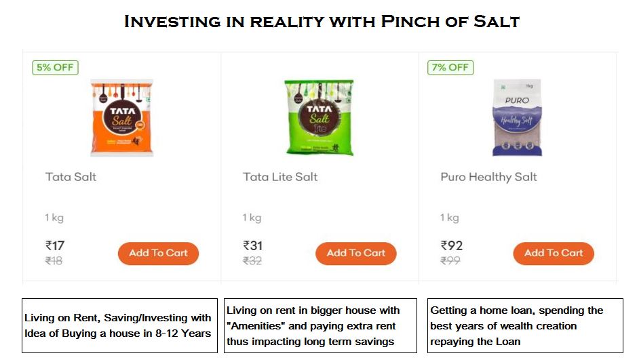This screenshot has width=639, height=364.
Task: Click the Puro Healthy Salt product name
Action: 488,177
